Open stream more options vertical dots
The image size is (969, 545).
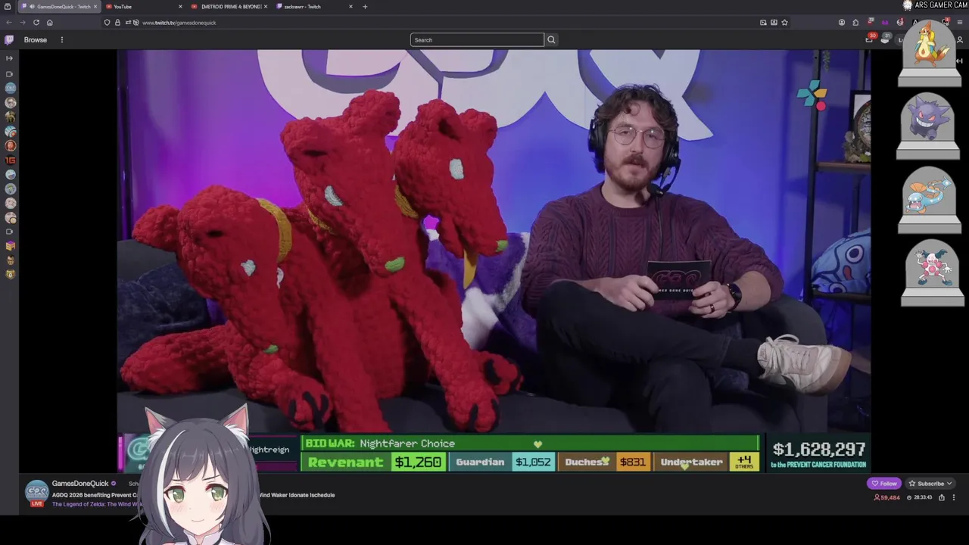point(953,497)
